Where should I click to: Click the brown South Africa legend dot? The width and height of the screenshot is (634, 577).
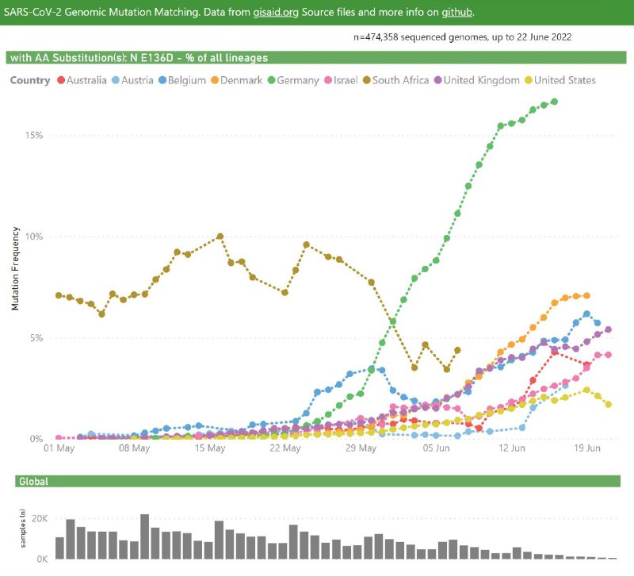tap(367, 80)
